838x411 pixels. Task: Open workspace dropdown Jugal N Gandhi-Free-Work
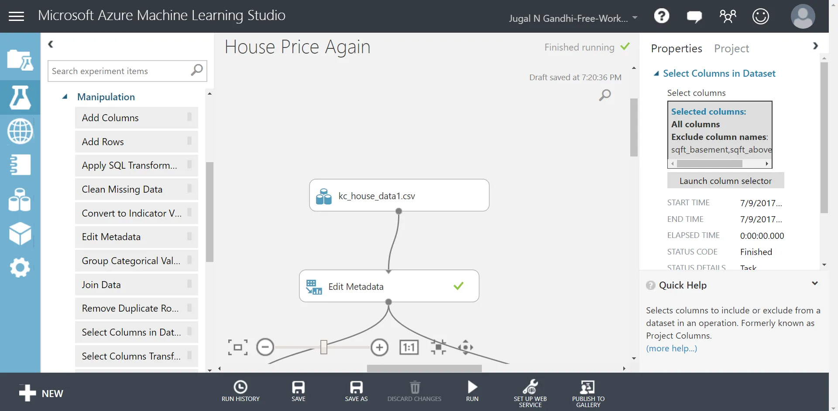click(x=573, y=18)
